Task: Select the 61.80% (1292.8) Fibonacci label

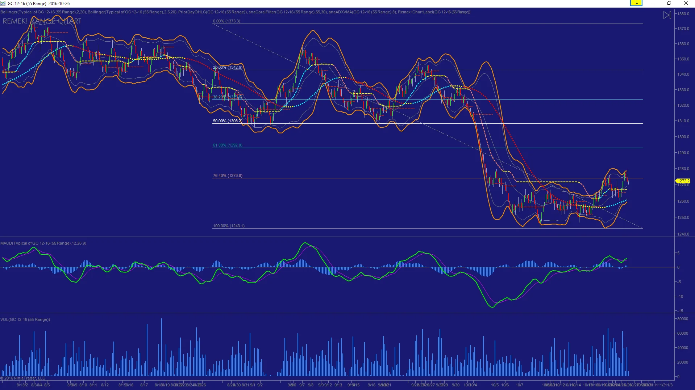Action: (228, 145)
